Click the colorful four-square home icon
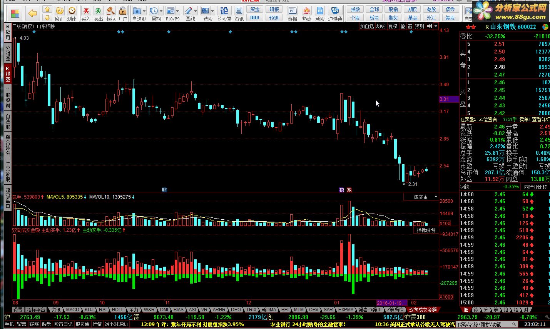This screenshot has height=329, width=550. click(x=15, y=14)
